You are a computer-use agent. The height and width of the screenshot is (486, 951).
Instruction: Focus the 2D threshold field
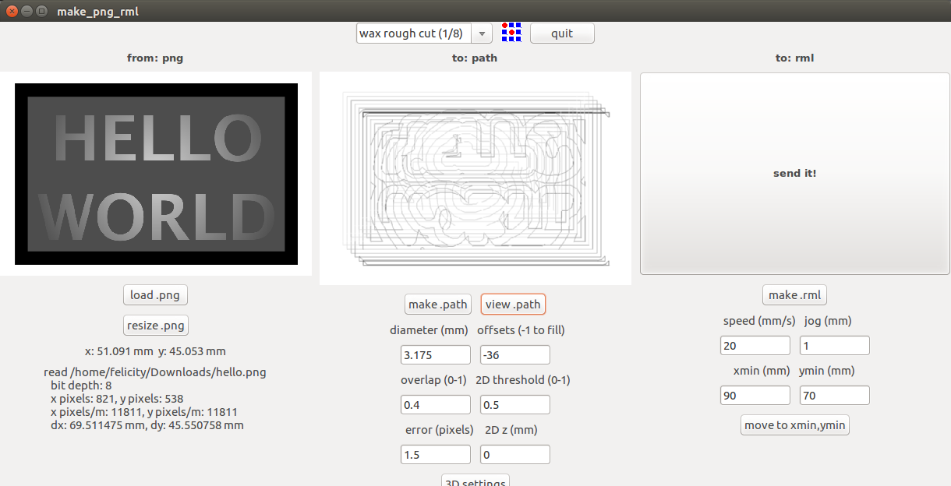click(515, 405)
